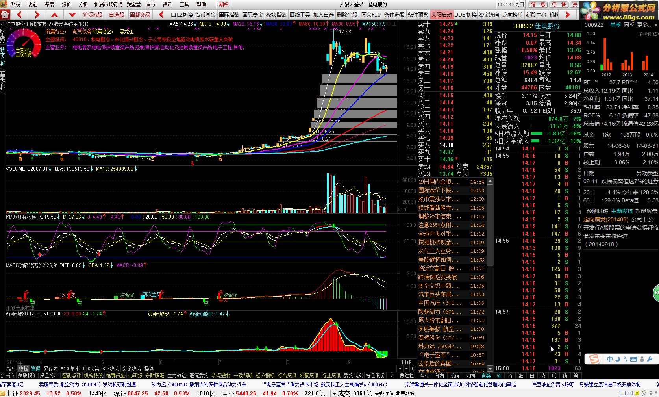Viewport: 659px width, 397px height.
Task: Select the highlighted 大阳启动 button
Action: coord(442,15)
